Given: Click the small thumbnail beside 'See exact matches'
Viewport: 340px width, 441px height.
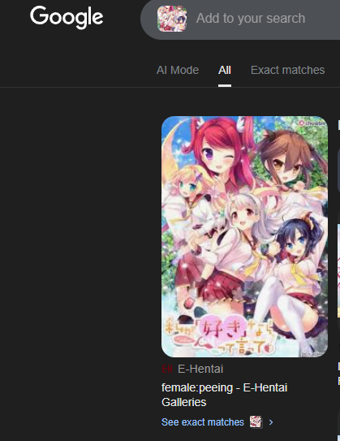Looking at the screenshot, I should (x=256, y=422).
